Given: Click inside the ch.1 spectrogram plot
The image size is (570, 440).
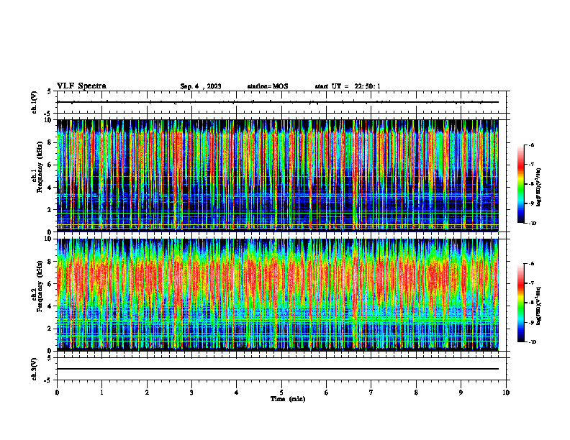Looking at the screenshot, I should pyautogui.click(x=277, y=175).
